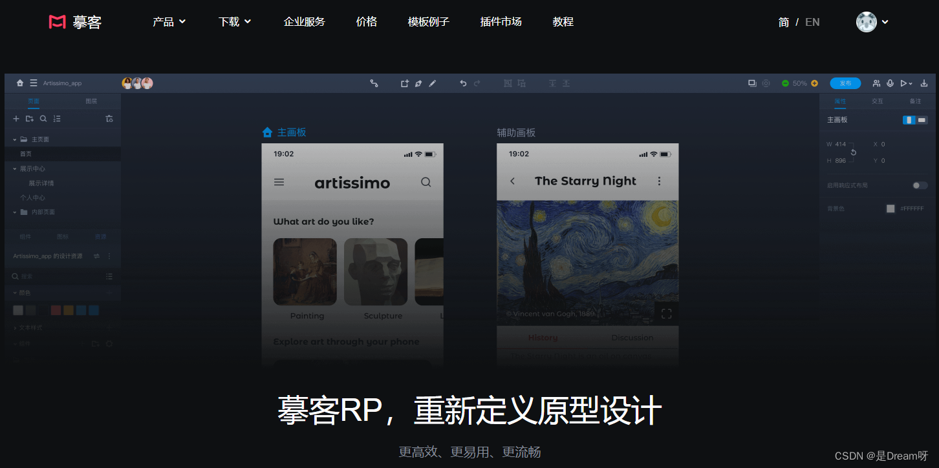Image resolution: width=939 pixels, height=468 pixels.
Task: Click the Mockplus logo in the header
Action: (75, 22)
